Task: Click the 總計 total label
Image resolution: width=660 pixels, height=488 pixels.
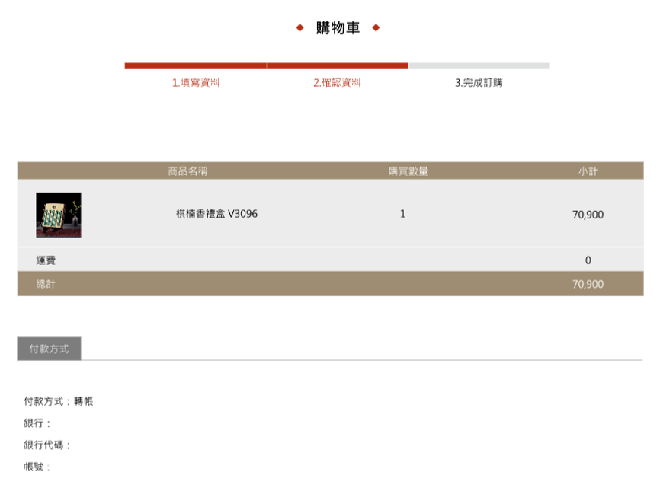Action: pyautogui.click(x=46, y=284)
